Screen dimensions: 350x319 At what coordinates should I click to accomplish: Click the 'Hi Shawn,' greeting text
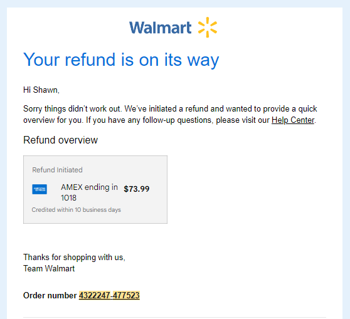pos(41,90)
